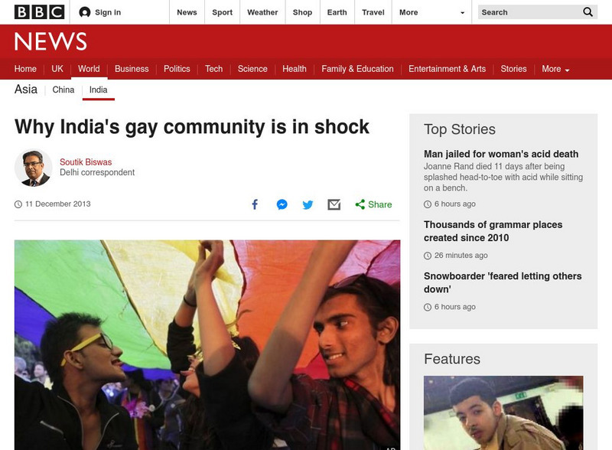
Task: Open grammar places story headline
Action: pos(493,231)
